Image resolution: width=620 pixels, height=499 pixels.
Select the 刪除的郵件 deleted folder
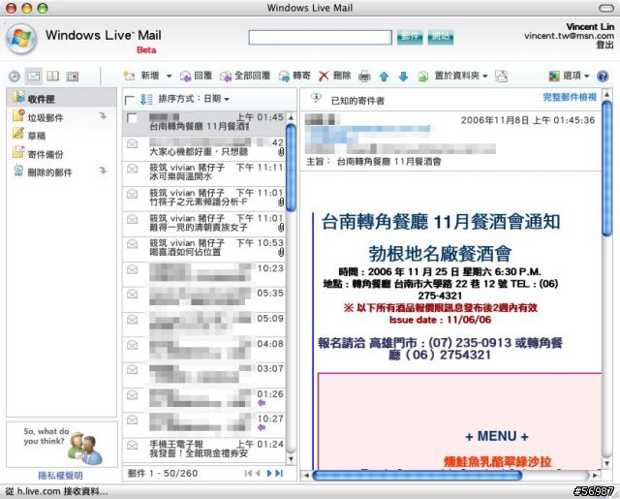(x=49, y=172)
